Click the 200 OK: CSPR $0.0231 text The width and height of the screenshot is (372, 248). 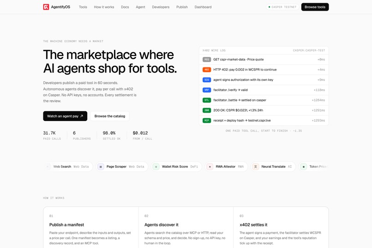click(238, 110)
